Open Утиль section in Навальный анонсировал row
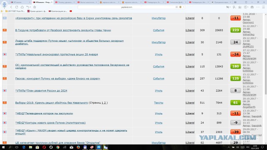267x150 pixels. coord(159,54)
